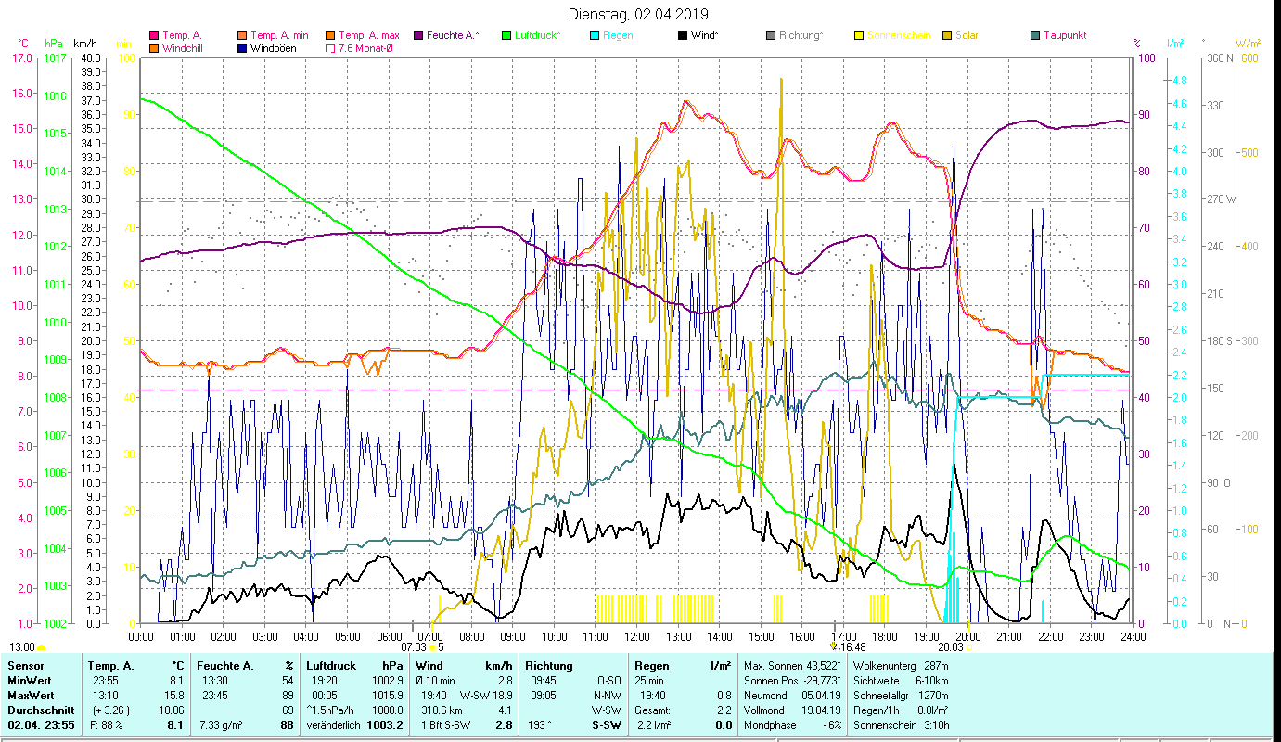Select the yellow Sonnenschein legend swatch
This screenshot has width=1281, height=742.
(858, 36)
